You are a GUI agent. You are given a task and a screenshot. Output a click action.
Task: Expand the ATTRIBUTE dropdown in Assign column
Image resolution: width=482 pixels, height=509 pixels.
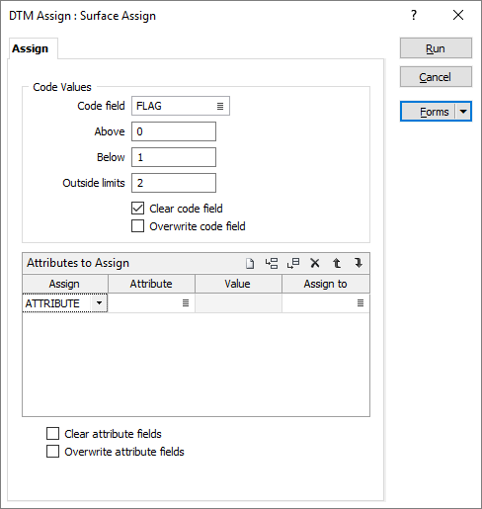tap(99, 303)
